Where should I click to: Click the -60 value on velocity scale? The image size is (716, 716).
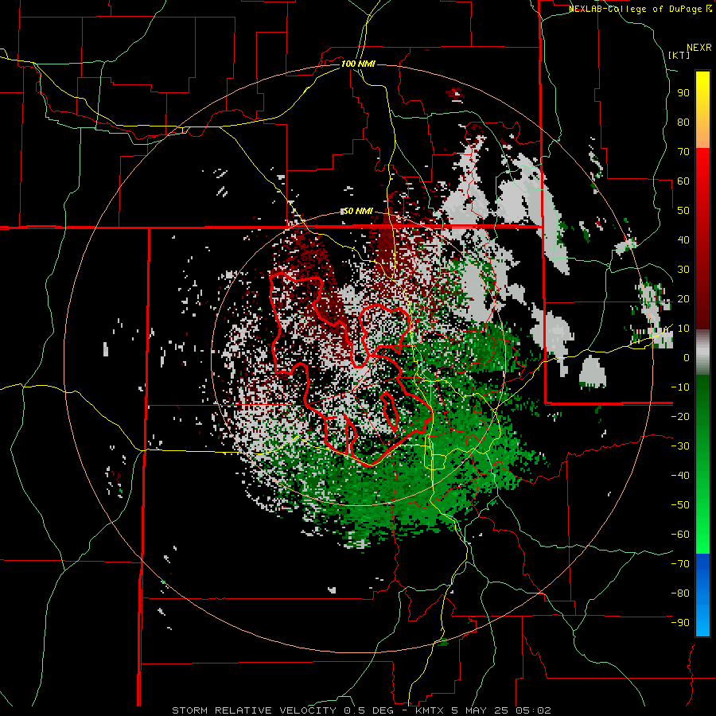[680, 535]
